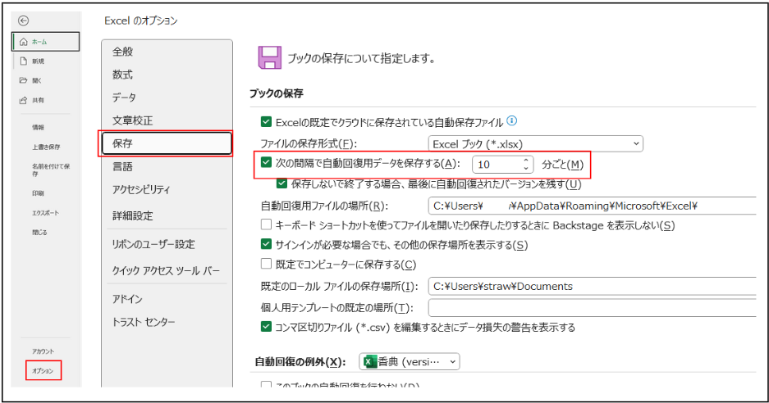769x403 pixels.
Task: Click the back arrow circle icon
Action: [x=23, y=20]
